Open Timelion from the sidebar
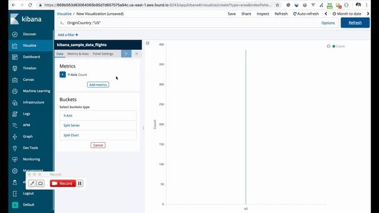This screenshot has width=379, height=213. coord(30,68)
